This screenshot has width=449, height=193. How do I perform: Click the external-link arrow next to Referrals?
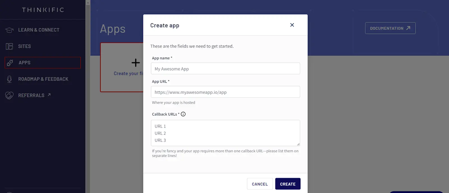pos(49,95)
